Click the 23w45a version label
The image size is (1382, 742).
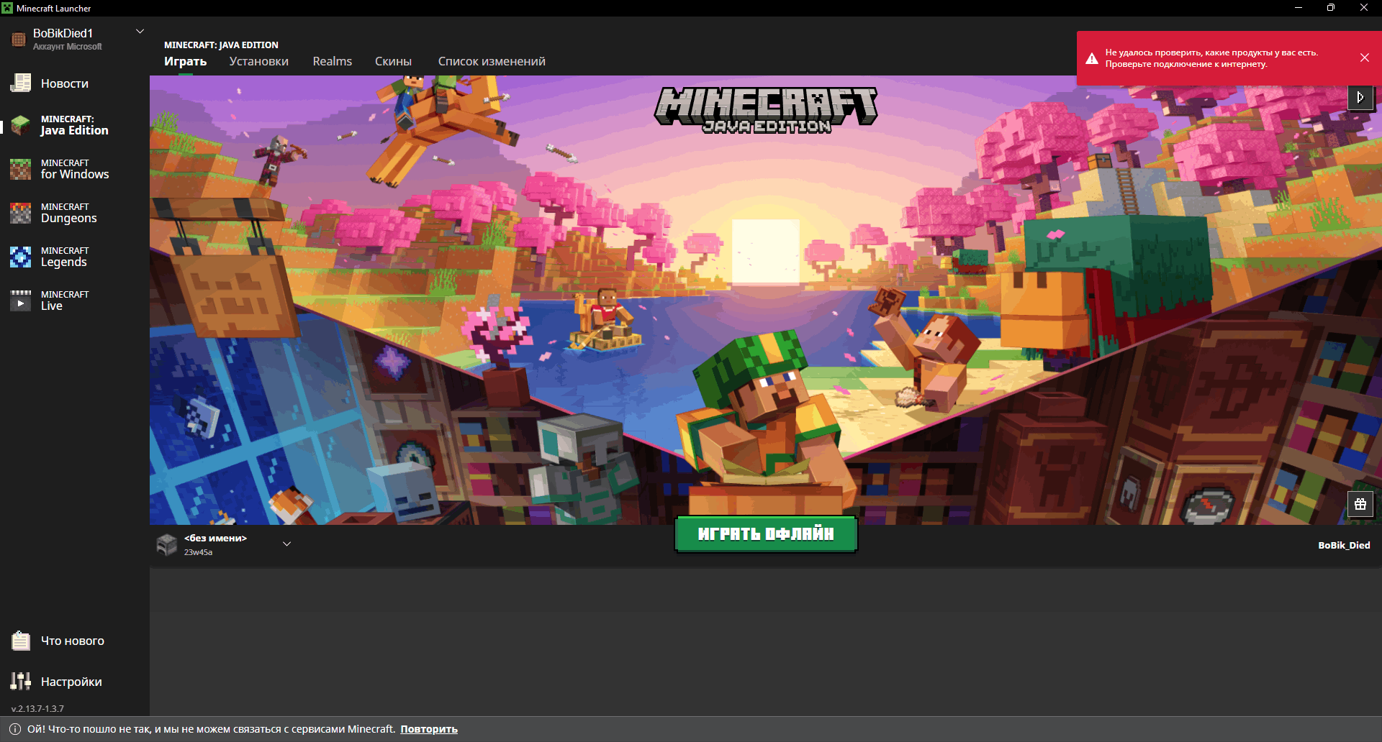click(x=198, y=552)
